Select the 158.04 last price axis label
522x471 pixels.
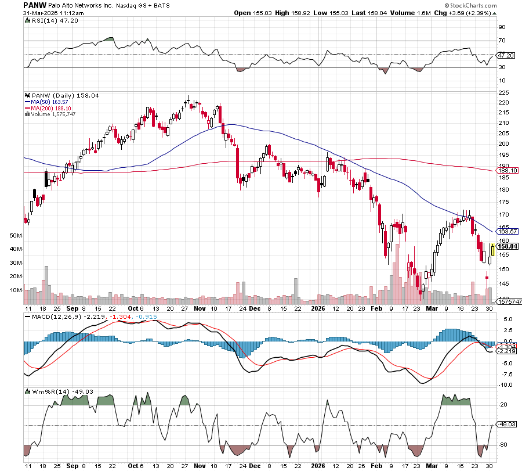coord(507,246)
